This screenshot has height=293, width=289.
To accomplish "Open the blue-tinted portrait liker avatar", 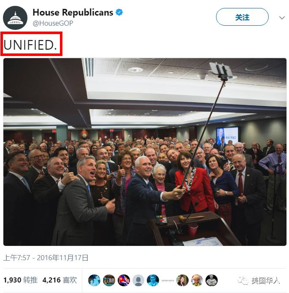I will [153, 280].
